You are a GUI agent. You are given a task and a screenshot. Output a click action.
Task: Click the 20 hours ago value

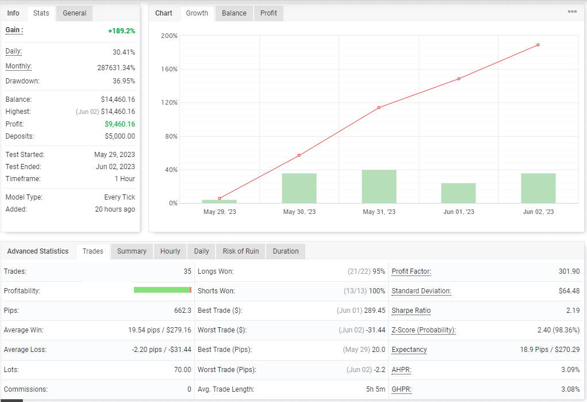click(115, 209)
